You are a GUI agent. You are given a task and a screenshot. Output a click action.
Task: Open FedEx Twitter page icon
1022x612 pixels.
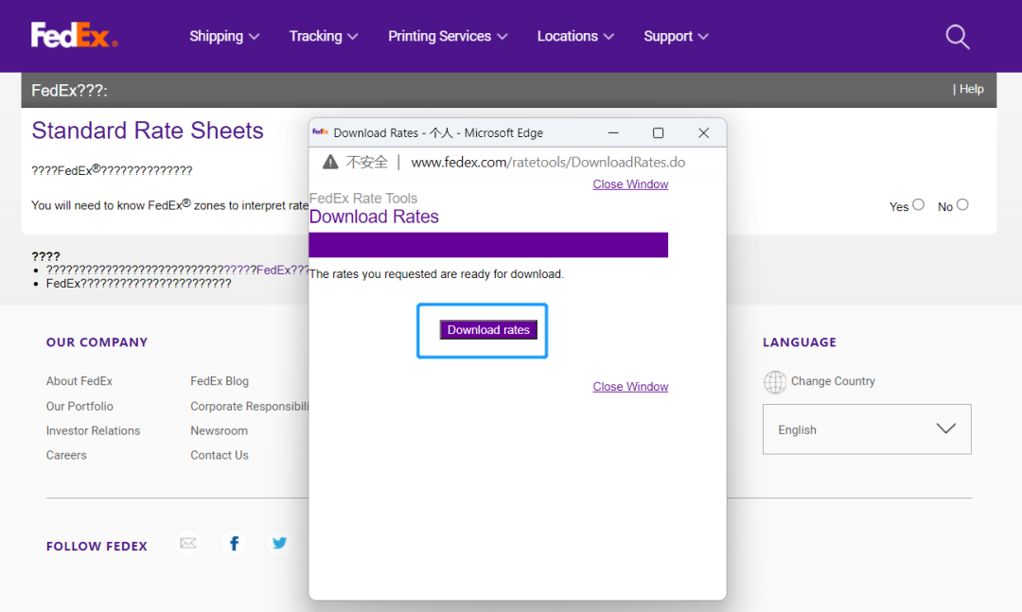click(x=279, y=543)
